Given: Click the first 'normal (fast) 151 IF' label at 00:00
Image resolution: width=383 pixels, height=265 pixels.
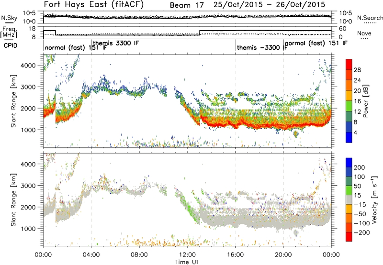Looking at the screenshot, I should click(76, 47).
